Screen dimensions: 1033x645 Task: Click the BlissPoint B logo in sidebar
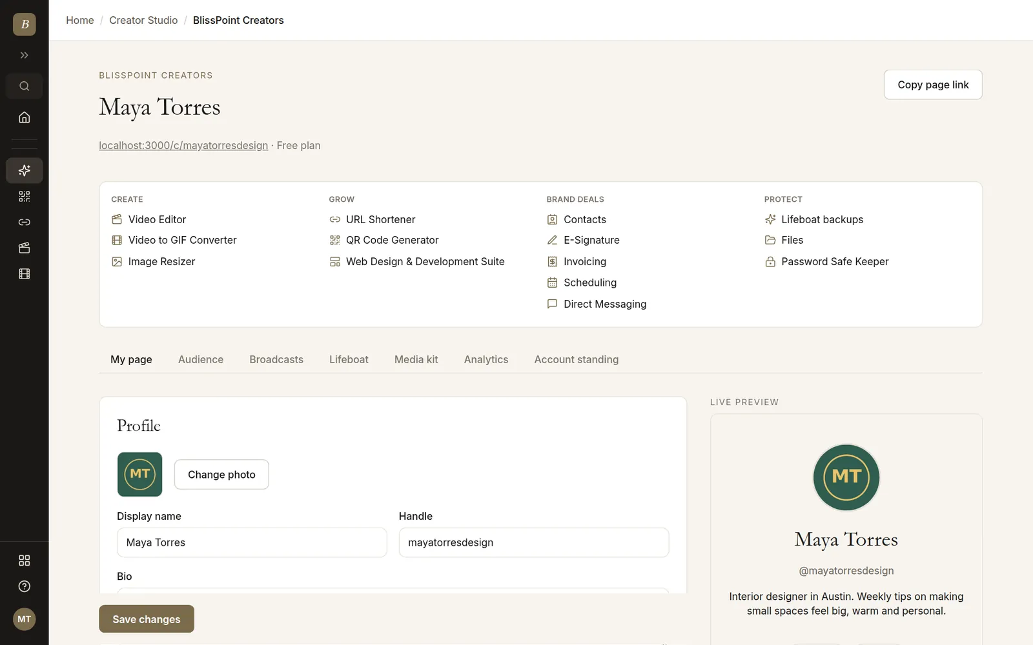(25, 25)
